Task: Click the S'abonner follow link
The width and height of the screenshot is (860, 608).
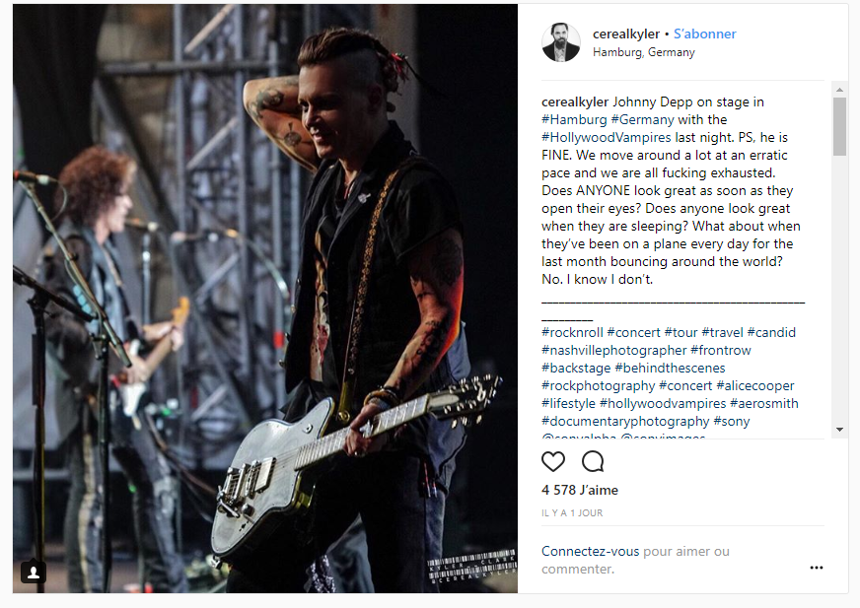Action: [x=705, y=34]
